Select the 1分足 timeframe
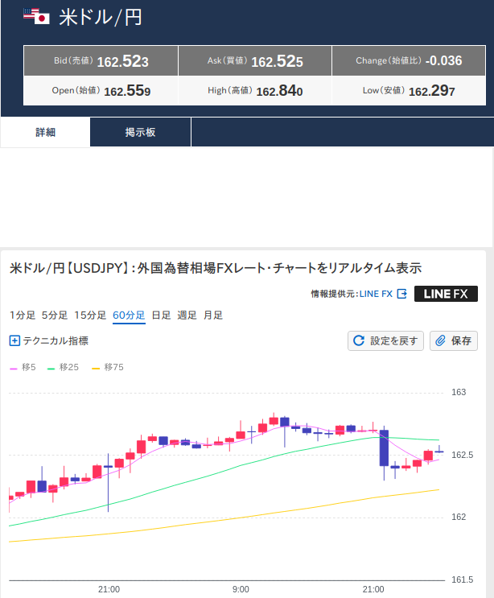This screenshot has width=494, height=598. click(x=23, y=315)
